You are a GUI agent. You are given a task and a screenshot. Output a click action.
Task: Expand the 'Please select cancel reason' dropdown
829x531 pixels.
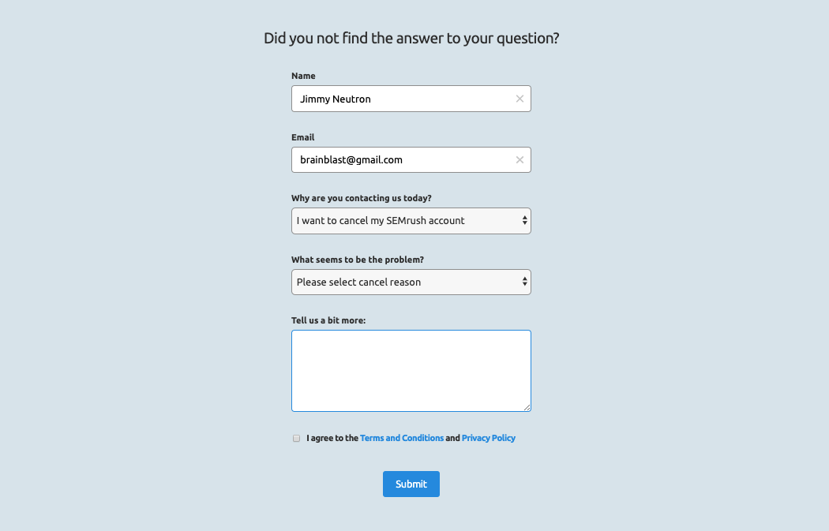(411, 282)
